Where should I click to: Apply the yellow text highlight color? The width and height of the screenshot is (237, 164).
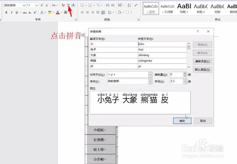(x=50, y=12)
